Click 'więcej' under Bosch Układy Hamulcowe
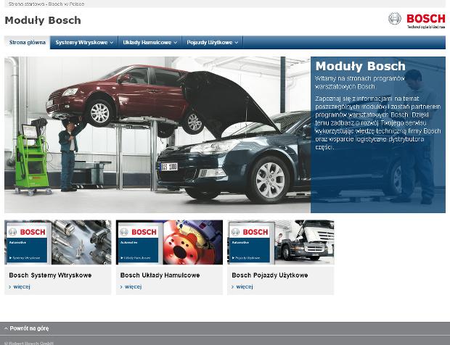450x345 pixels. (x=133, y=286)
